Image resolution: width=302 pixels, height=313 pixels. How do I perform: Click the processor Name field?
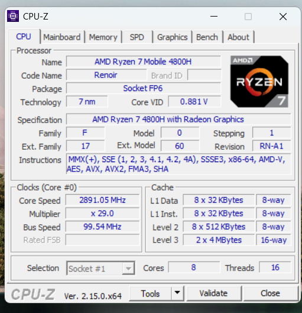click(144, 62)
